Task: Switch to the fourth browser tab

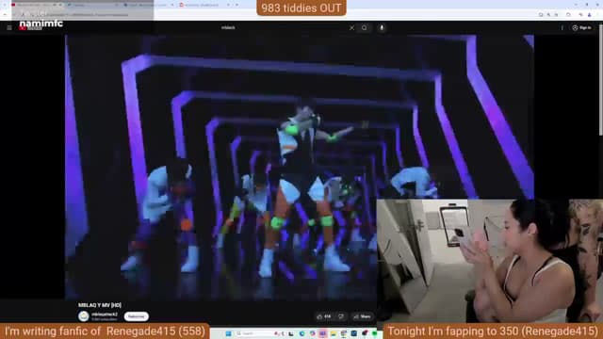Action: click(x=204, y=5)
